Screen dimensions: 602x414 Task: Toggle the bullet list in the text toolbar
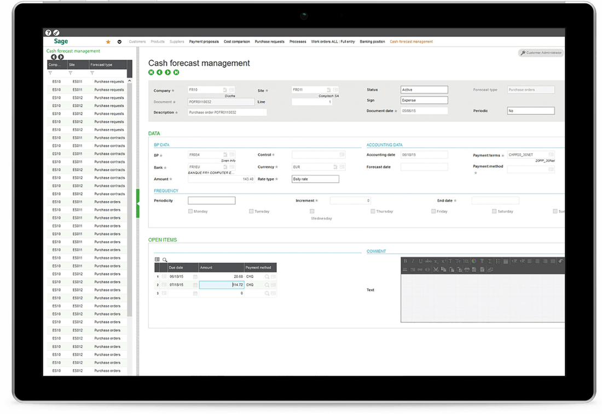pyautogui.click(x=498, y=261)
